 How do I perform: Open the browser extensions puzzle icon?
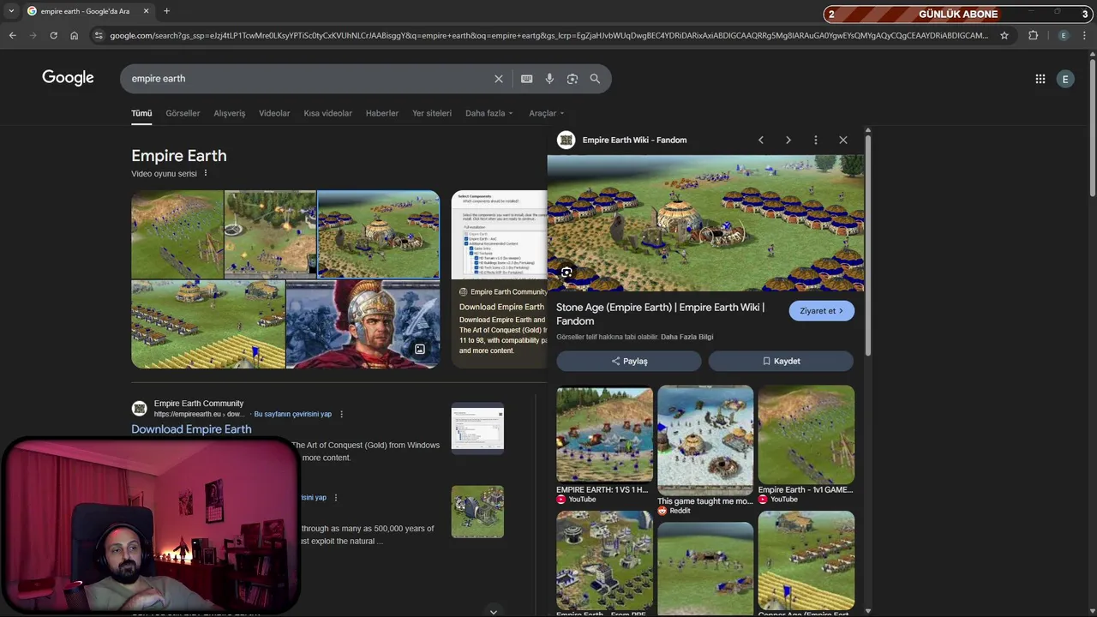[x=1033, y=35]
